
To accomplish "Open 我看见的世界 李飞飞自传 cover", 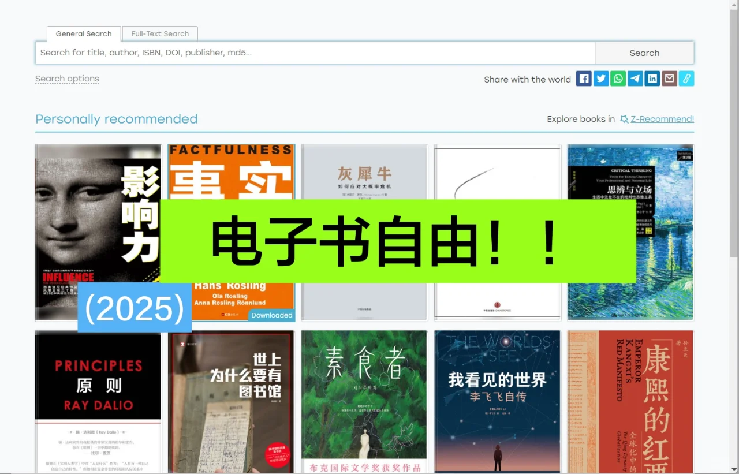I will 498,402.
